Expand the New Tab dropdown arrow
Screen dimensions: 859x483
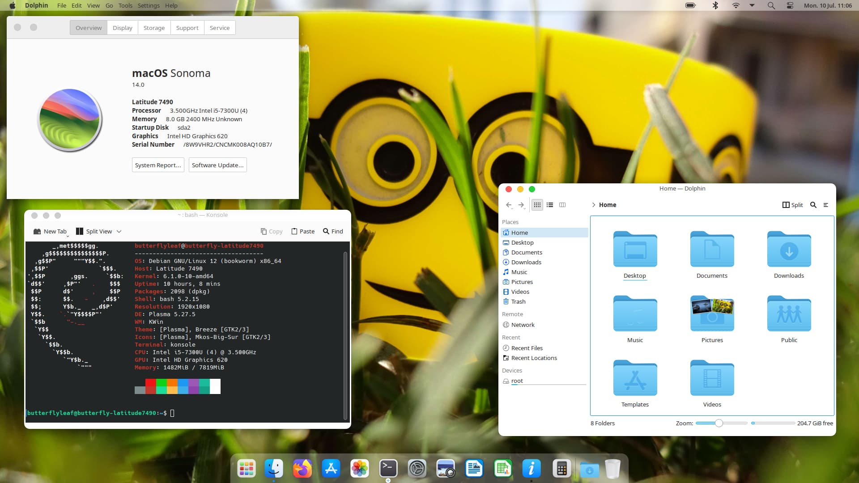click(68, 235)
